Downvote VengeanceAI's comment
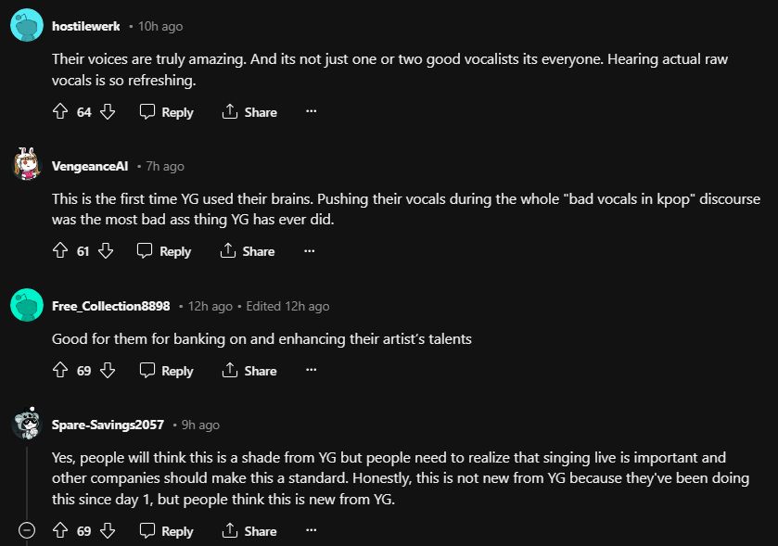Screen dimensions: 778x546 point(105,251)
